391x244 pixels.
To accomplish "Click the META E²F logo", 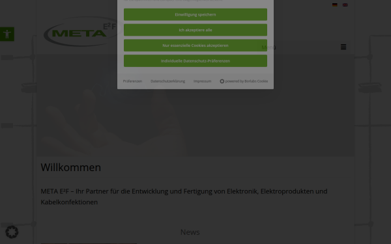I will [83, 32].
